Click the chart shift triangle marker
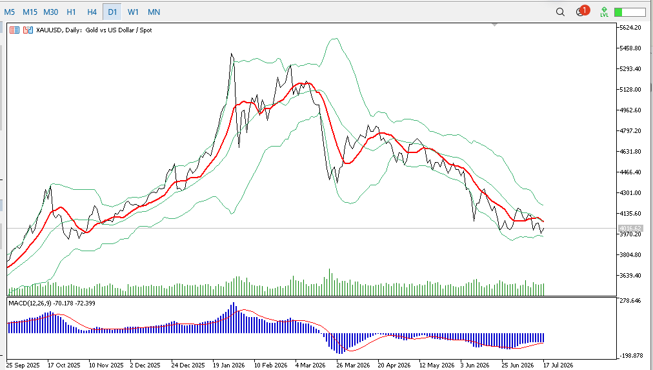653x370 pixels. click(494, 25)
